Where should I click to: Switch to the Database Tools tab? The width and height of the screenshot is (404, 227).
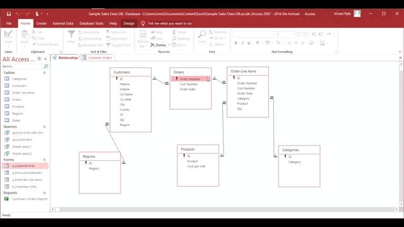click(92, 23)
